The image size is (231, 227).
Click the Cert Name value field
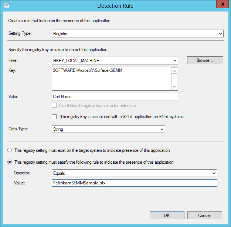click(115, 97)
